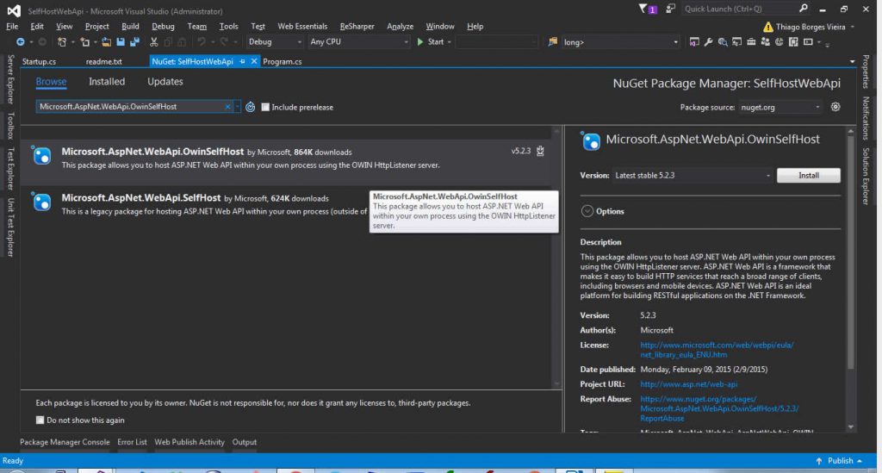Viewport: 882px width, 473px height.
Task: Open the Package source nuget.org dropdown
Action: pyautogui.click(x=780, y=107)
